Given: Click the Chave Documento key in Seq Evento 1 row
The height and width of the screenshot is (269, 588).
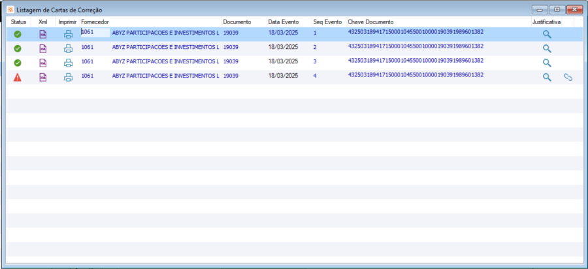Looking at the screenshot, I should (x=416, y=32).
